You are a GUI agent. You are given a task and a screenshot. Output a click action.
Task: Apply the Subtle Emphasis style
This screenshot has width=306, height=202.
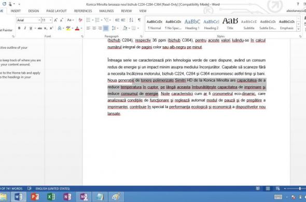[268, 24]
